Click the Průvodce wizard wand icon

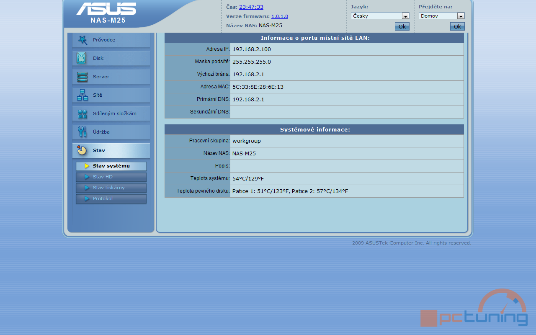[82, 40]
